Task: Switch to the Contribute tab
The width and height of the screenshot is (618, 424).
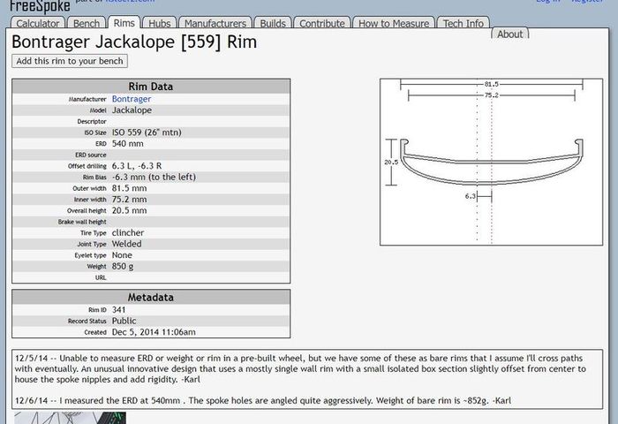Action: pyautogui.click(x=322, y=23)
